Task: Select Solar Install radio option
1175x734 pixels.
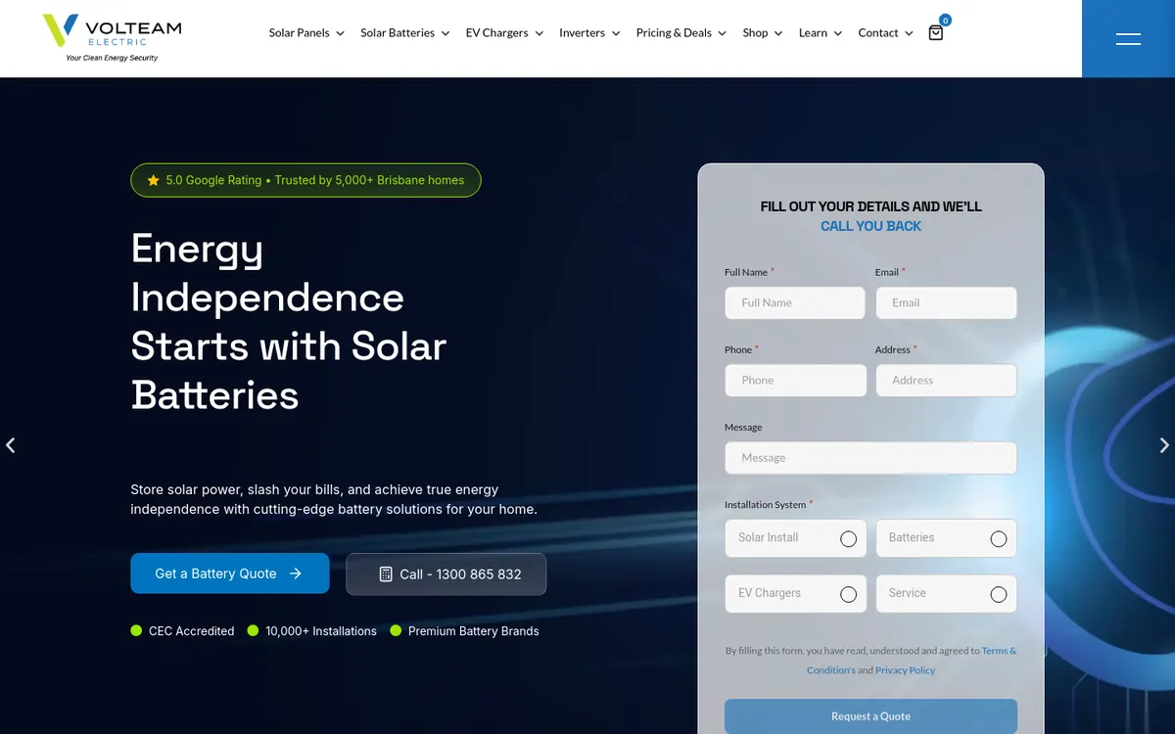Action: pos(848,538)
